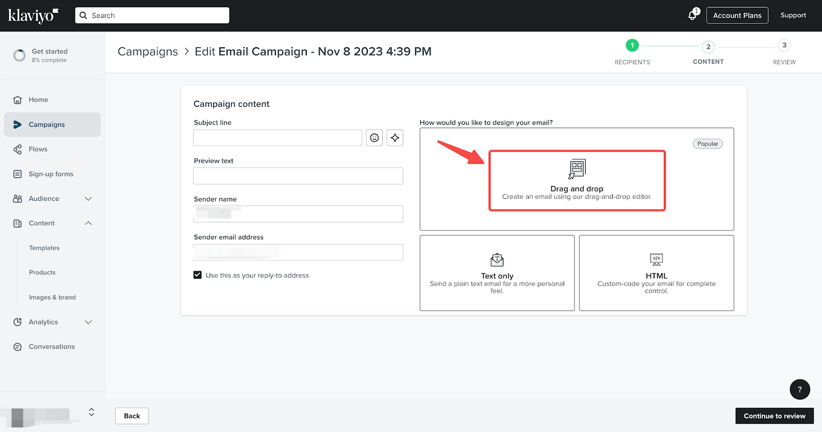Click the Preview text input field
The height and width of the screenshot is (432, 822).
click(298, 176)
